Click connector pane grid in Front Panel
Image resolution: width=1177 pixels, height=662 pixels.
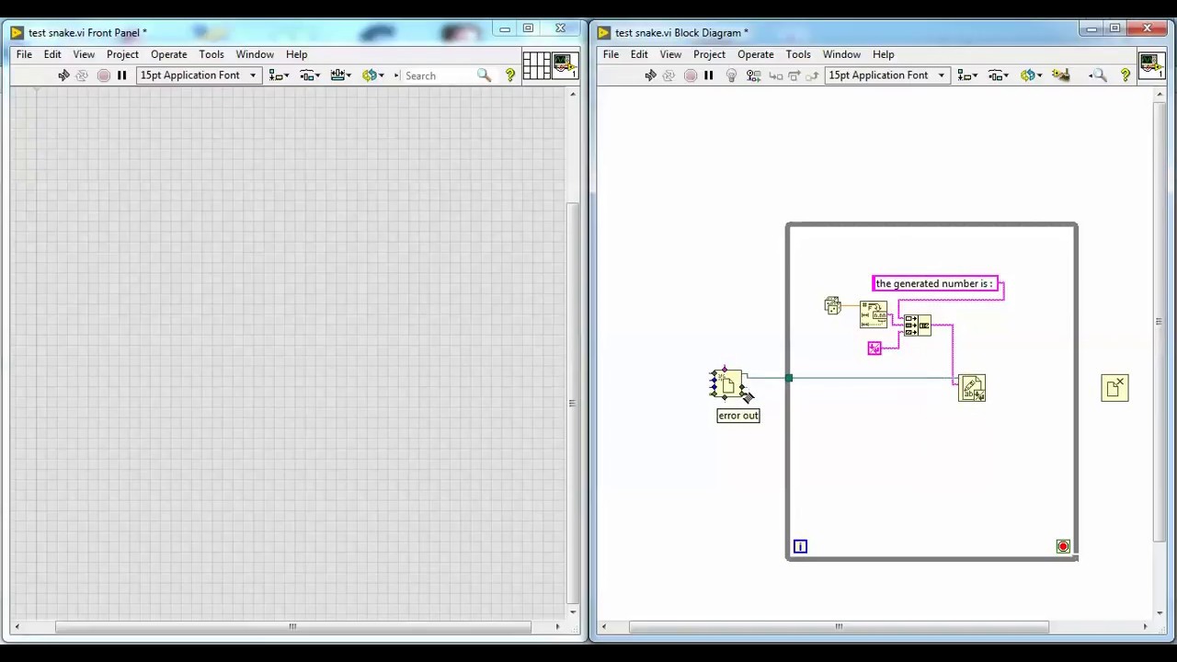tap(535, 65)
